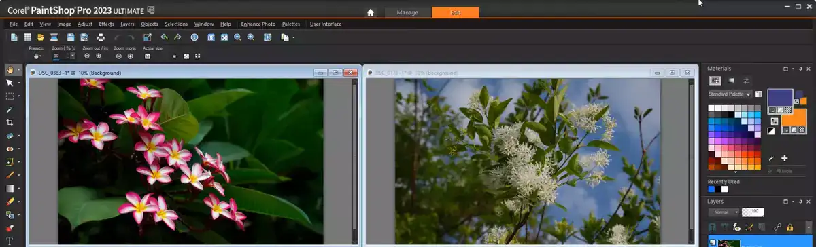Click the New image toolbar icon
The image size is (816, 247).
click(x=14, y=37)
